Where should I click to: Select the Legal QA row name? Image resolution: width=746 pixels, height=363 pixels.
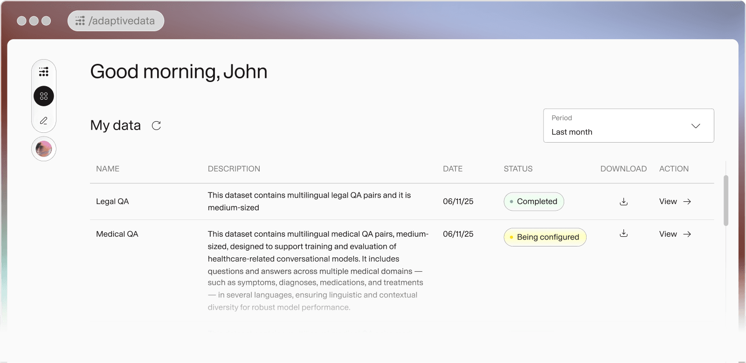click(x=112, y=202)
